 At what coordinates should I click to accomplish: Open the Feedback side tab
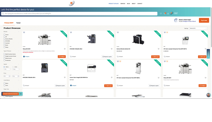(x=208, y=54)
